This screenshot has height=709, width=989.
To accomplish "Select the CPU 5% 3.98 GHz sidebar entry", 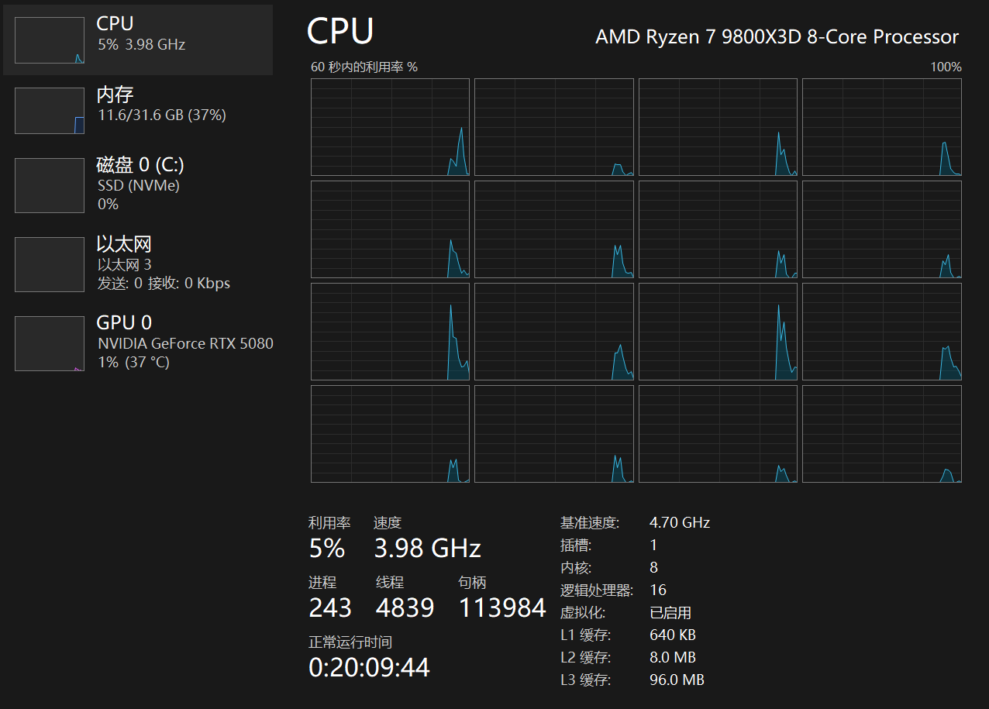I will (x=142, y=44).
